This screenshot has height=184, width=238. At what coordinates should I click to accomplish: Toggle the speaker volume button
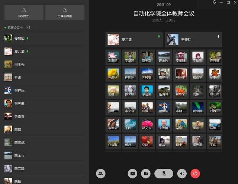click(181, 173)
